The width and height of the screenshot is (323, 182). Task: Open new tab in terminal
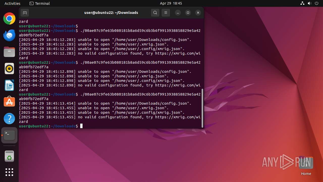(x=25, y=13)
